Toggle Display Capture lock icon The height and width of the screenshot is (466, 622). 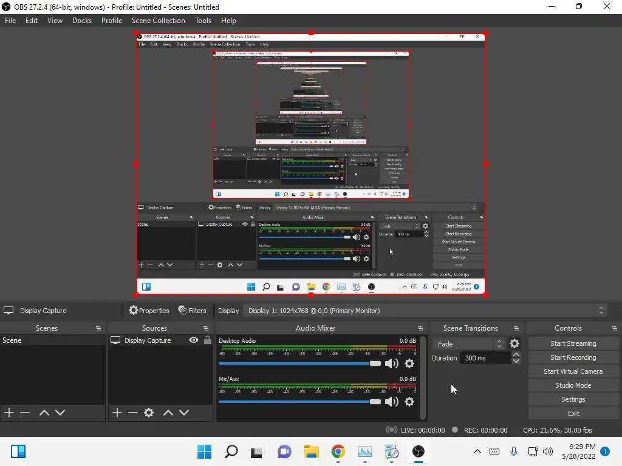(x=208, y=340)
